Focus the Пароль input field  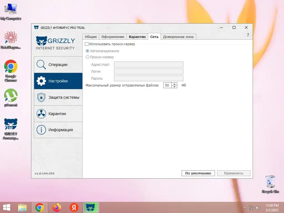tap(149, 78)
